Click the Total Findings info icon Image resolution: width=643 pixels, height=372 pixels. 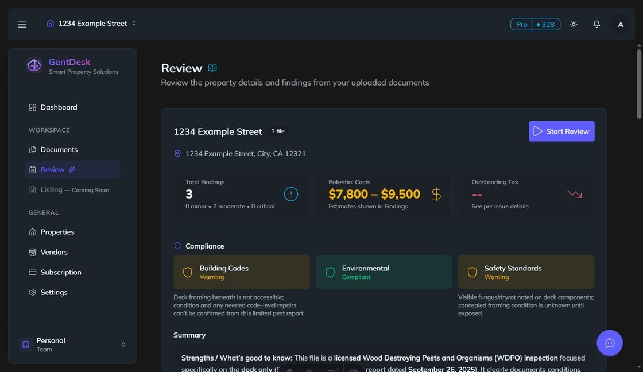pos(291,194)
